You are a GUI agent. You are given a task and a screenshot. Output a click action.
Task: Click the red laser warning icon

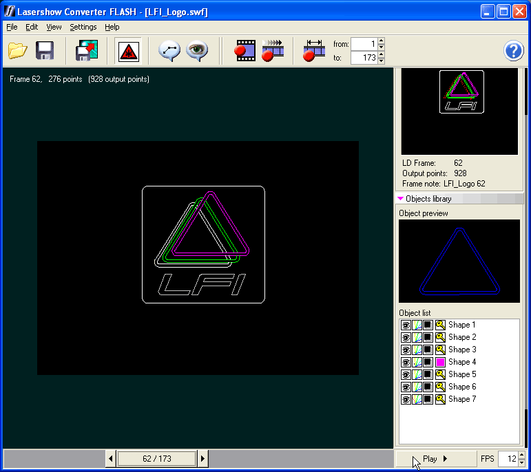pyautogui.click(x=128, y=51)
